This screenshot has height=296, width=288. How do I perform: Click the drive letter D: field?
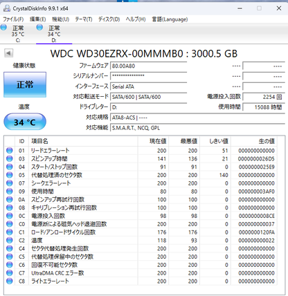pyautogui.click(x=148, y=107)
